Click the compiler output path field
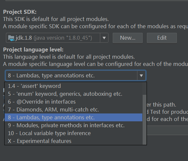 tap(167, 131)
